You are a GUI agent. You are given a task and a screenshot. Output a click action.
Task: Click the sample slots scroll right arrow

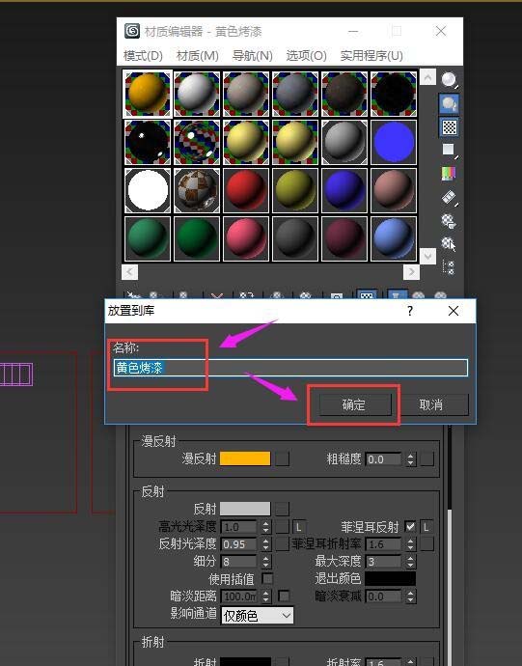tap(411, 272)
